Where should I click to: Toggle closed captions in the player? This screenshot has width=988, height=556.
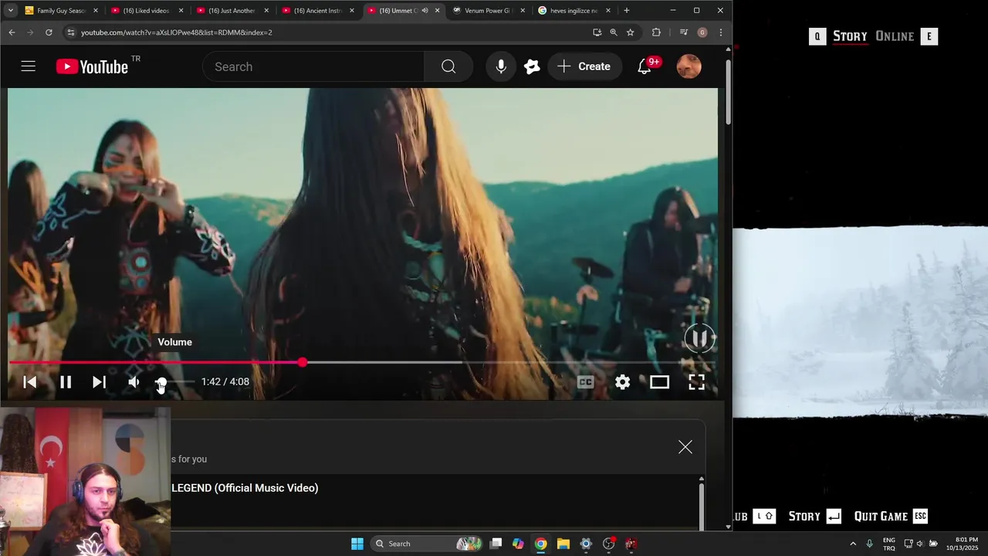tap(586, 381)
